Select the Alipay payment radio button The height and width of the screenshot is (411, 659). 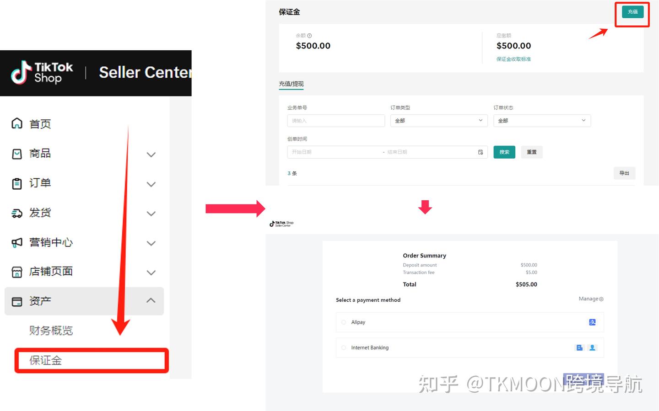point(344,322)
